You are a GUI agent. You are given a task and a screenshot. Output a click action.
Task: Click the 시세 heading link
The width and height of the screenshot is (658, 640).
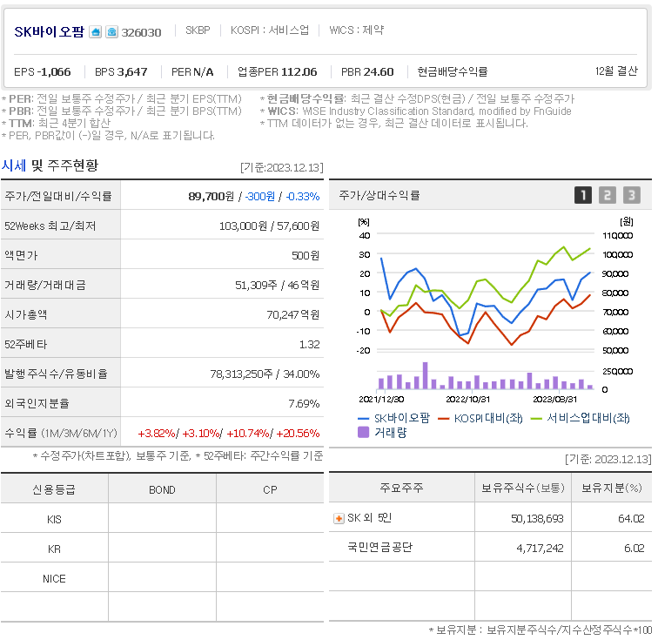(x=13, y=165)
